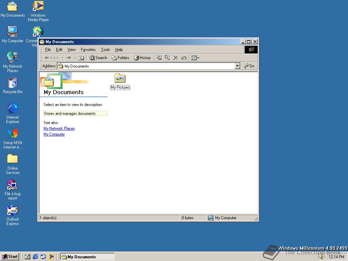Click the Copy To toolbar icon
The image size is (348, 261).
tap(167, 58)
